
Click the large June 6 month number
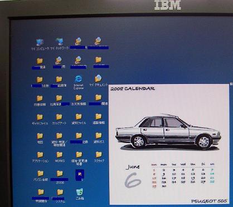point(133,180)
